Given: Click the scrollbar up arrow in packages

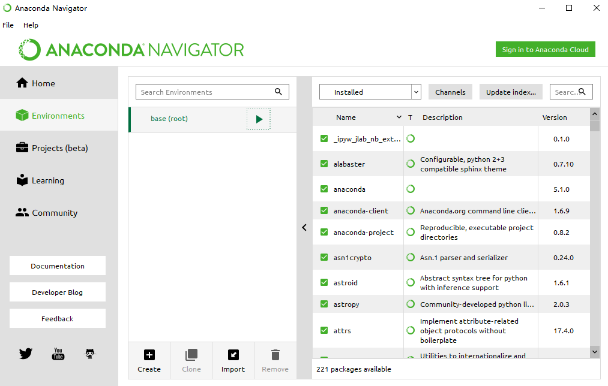Looking at the screenshot, I should click(595, 114).
